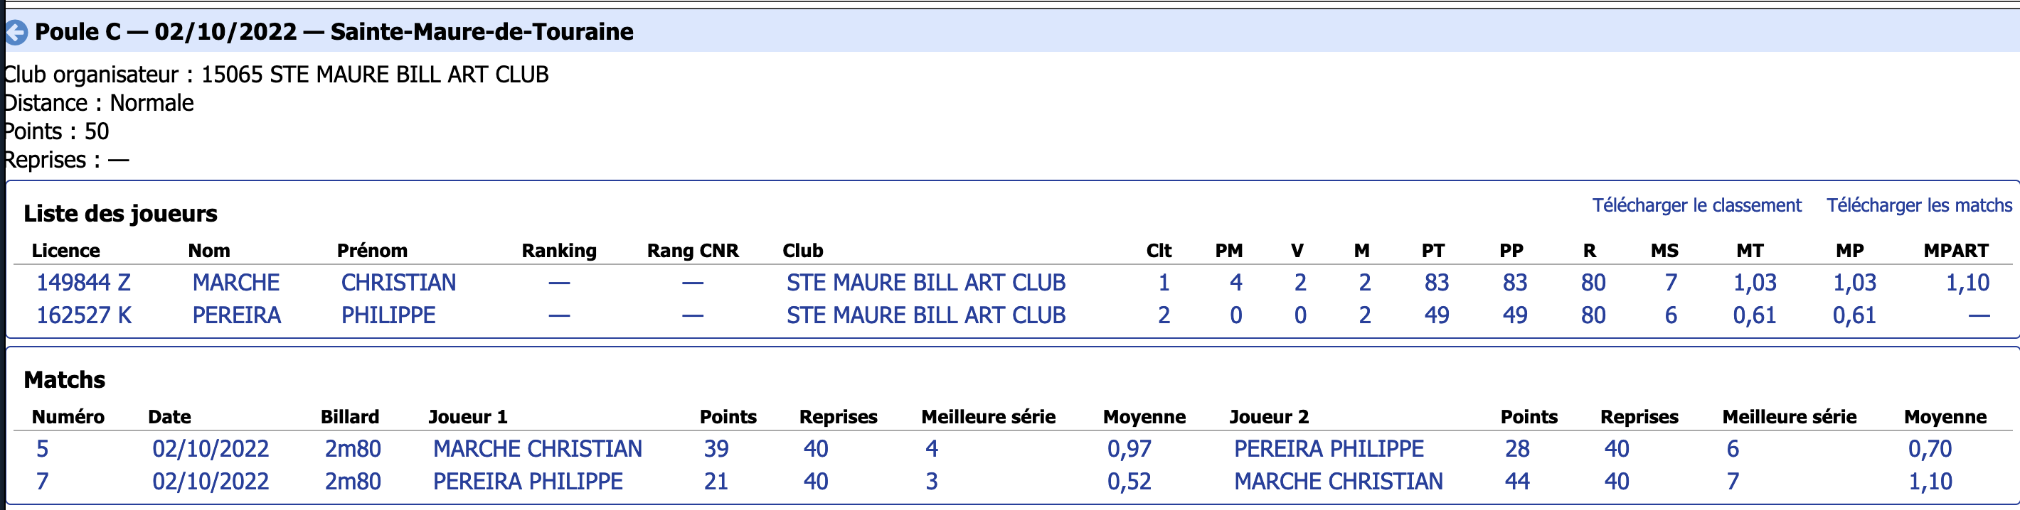Screen dimensions: 2020x510
Task: Click MARCHE CHRISTIAN as Joueur 1 in match 5
Action: point(537,449)
